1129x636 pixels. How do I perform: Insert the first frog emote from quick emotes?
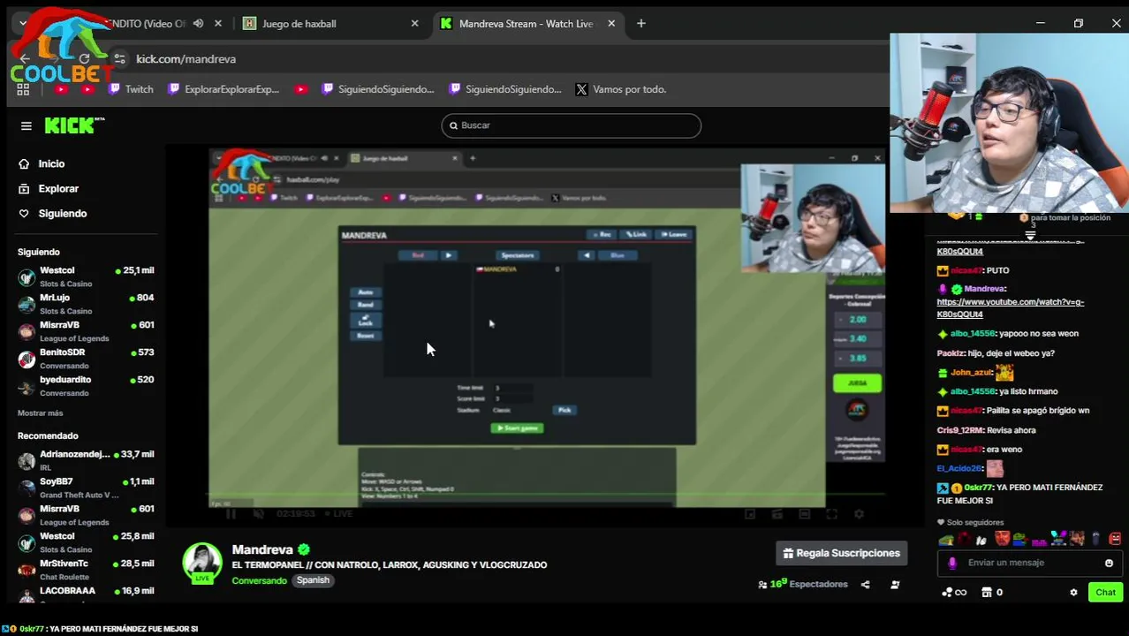pos(946,539)
